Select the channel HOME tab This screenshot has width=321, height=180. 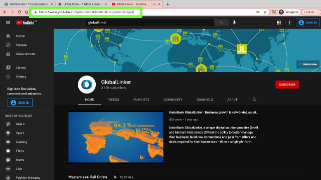pos(89,100)
